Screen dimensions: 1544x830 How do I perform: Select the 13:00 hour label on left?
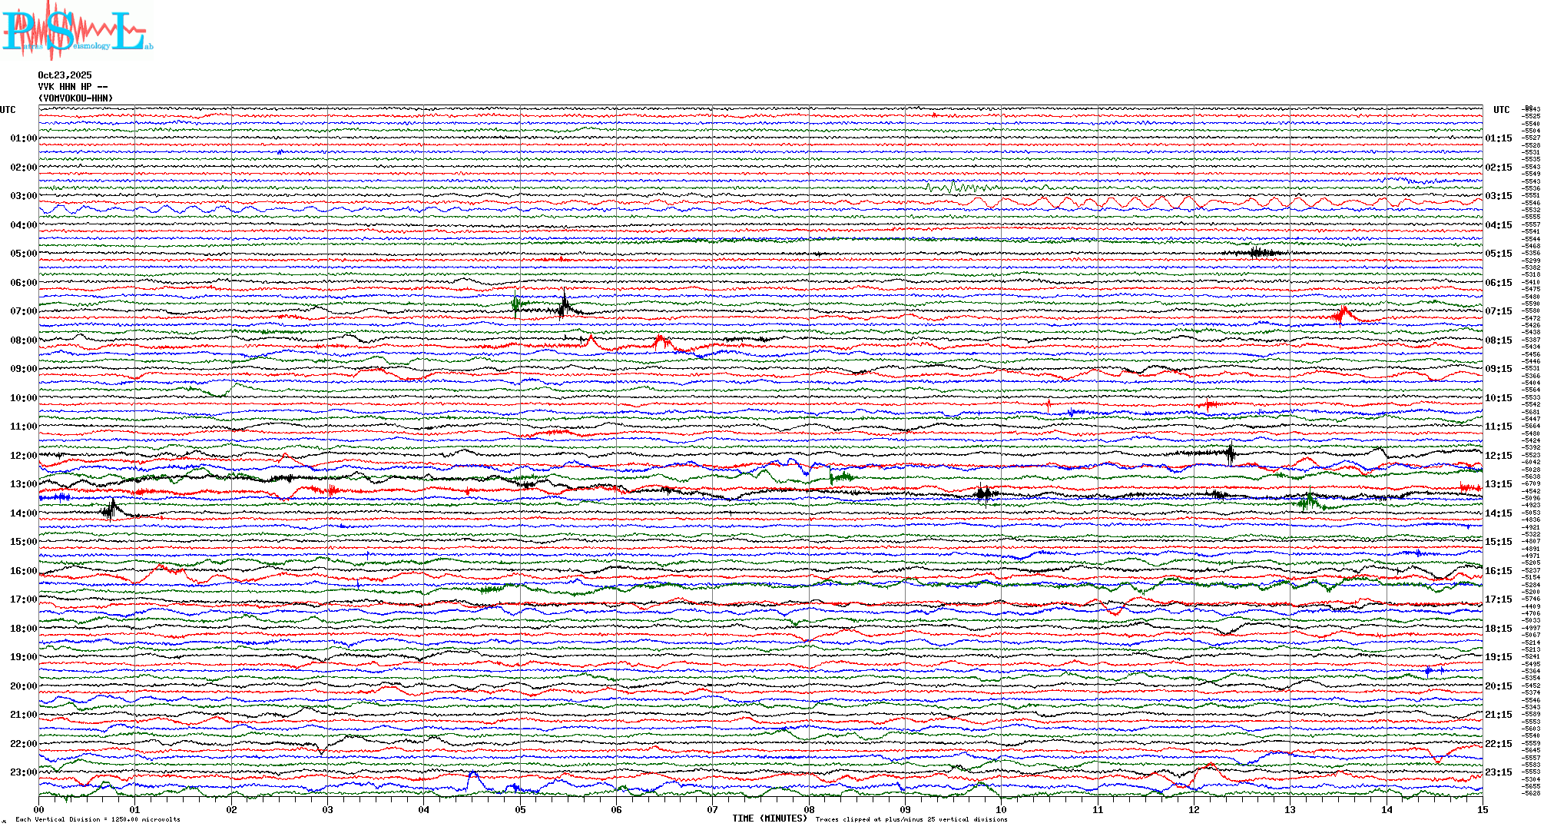[23, 484]
